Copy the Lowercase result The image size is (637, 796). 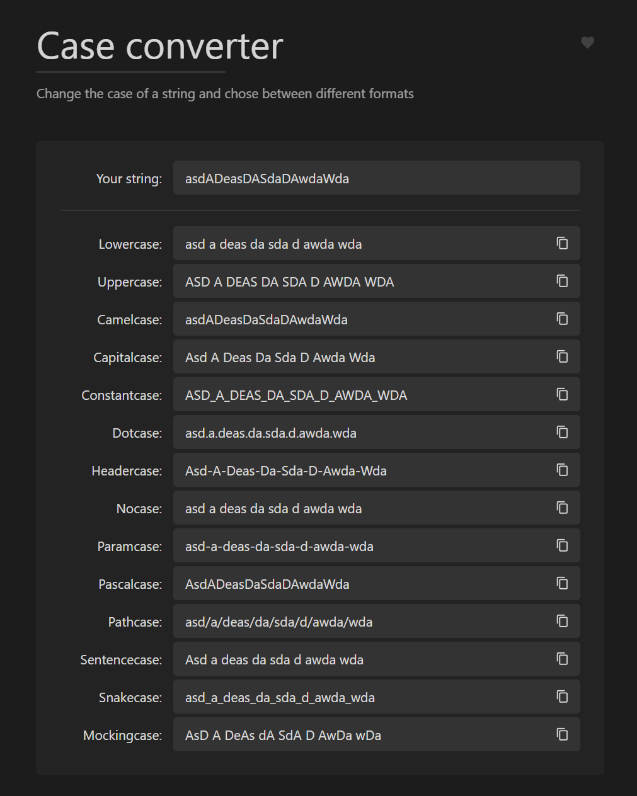(x=562, y=243)
